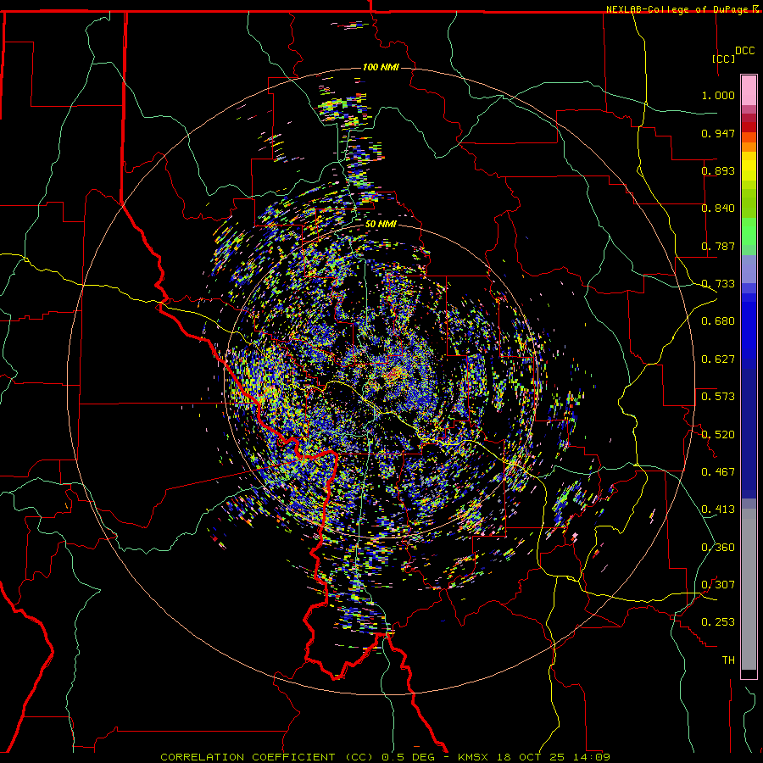Screen dimensions: 763x763
Task: Click the 100 NMI range ring label
Action: (x=381, y=67)
